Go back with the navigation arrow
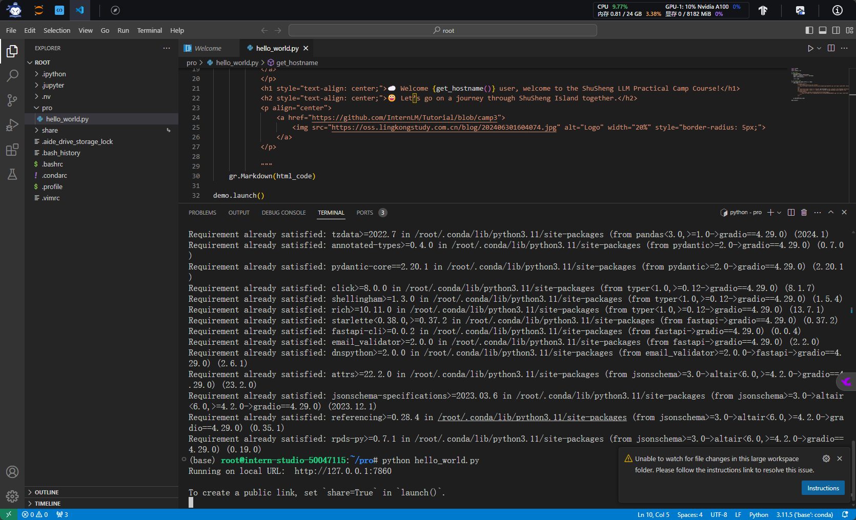 coord(264,30)
